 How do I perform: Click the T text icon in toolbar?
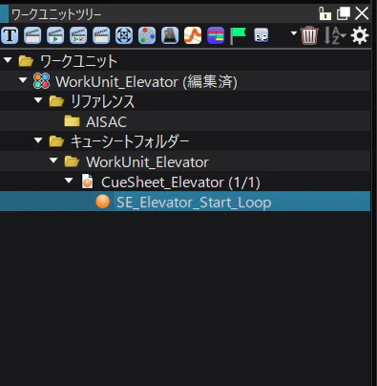click(x=10, y=35)
